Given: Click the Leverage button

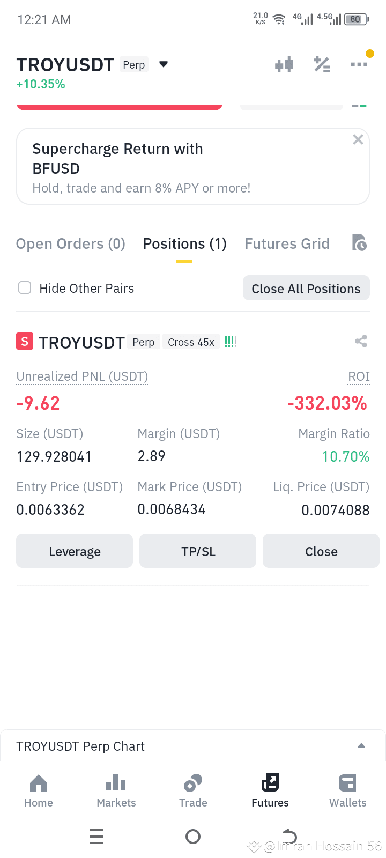Looking at the screenshot, I should coord(75,551).
